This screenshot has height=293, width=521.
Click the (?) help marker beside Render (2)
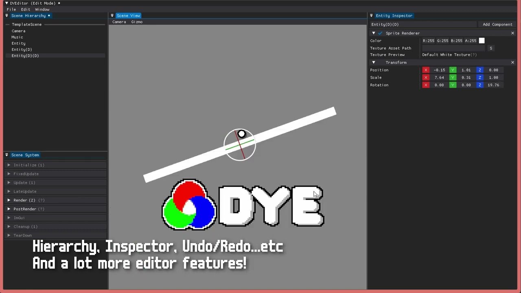(41, 200)
